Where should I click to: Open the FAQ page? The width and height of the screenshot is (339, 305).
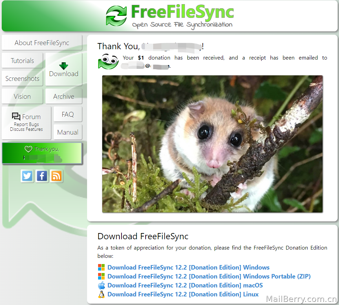coord(68,114)
